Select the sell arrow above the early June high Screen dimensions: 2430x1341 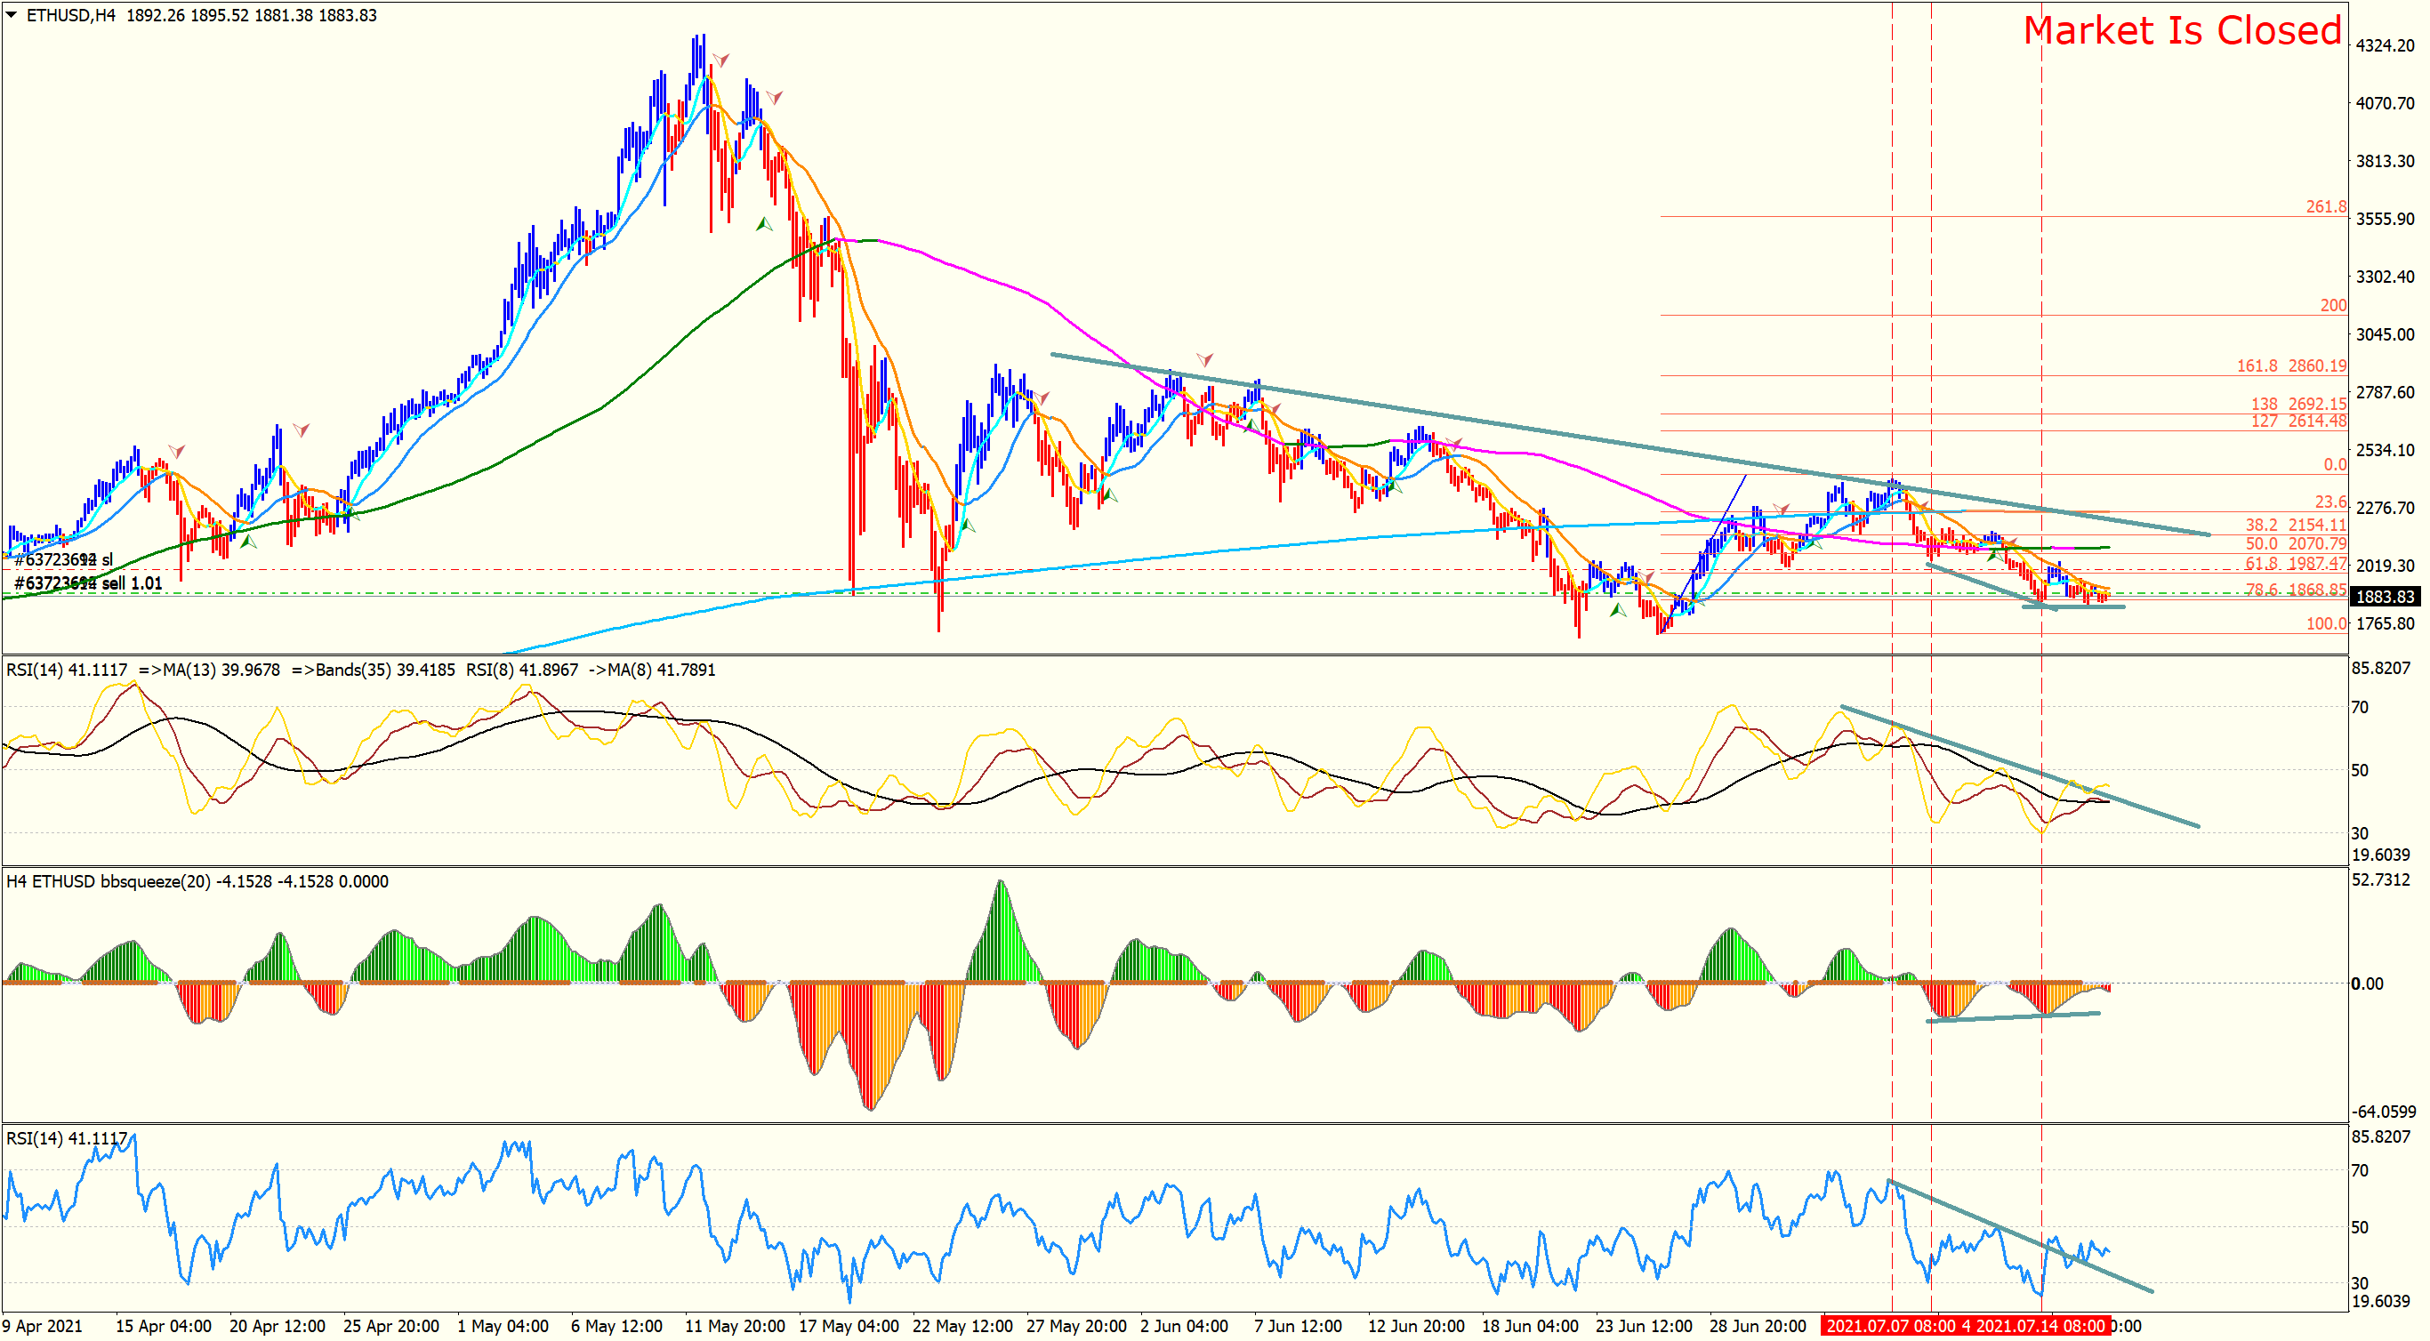tap(1204, 359)
